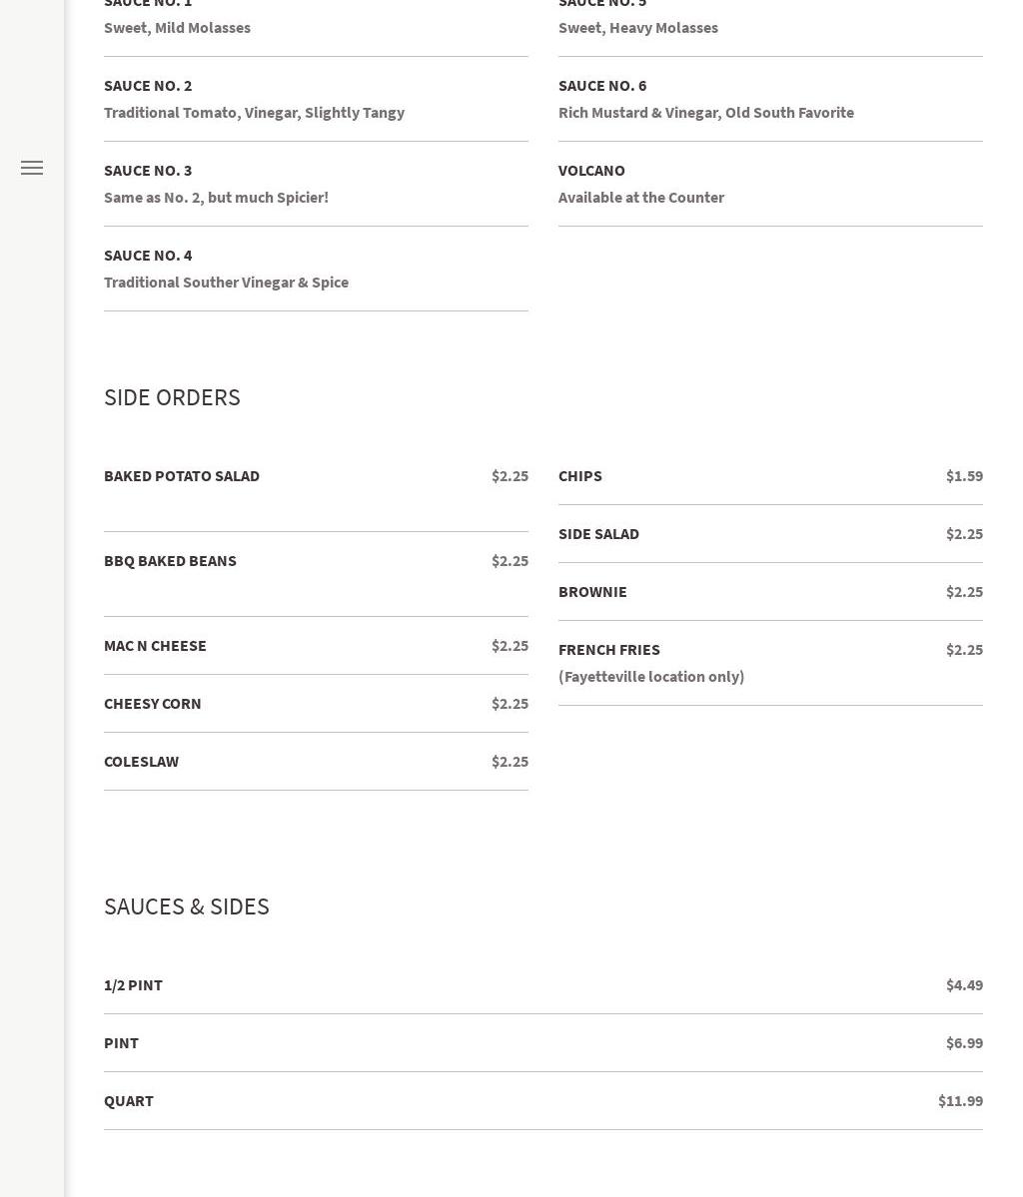Select the Baked Potato Salad item
1023x1197 pixels.
tap(182, 476)
